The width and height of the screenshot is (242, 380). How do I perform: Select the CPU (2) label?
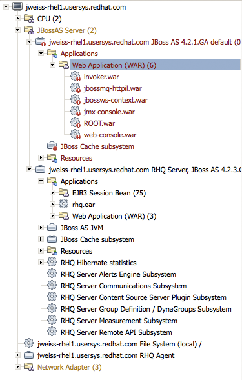point(49,19)
